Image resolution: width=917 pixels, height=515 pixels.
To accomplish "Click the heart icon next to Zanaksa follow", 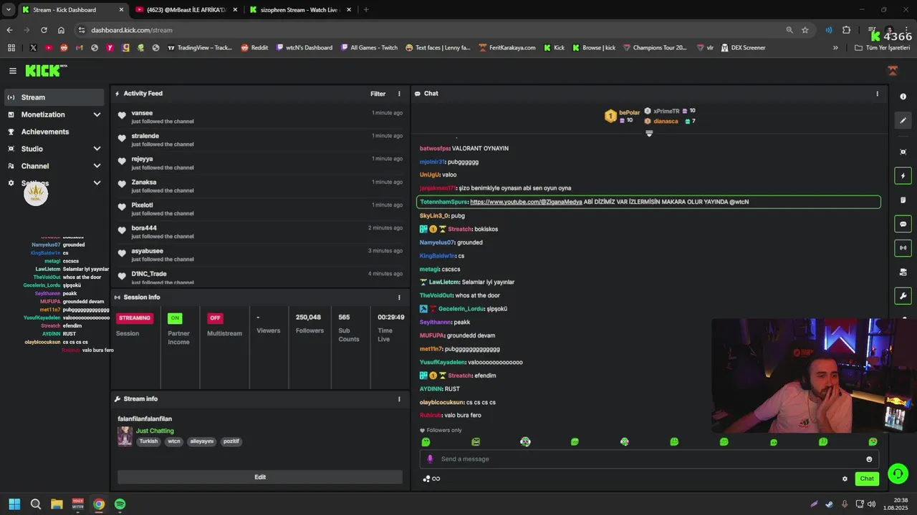I will tap(122, 185).
